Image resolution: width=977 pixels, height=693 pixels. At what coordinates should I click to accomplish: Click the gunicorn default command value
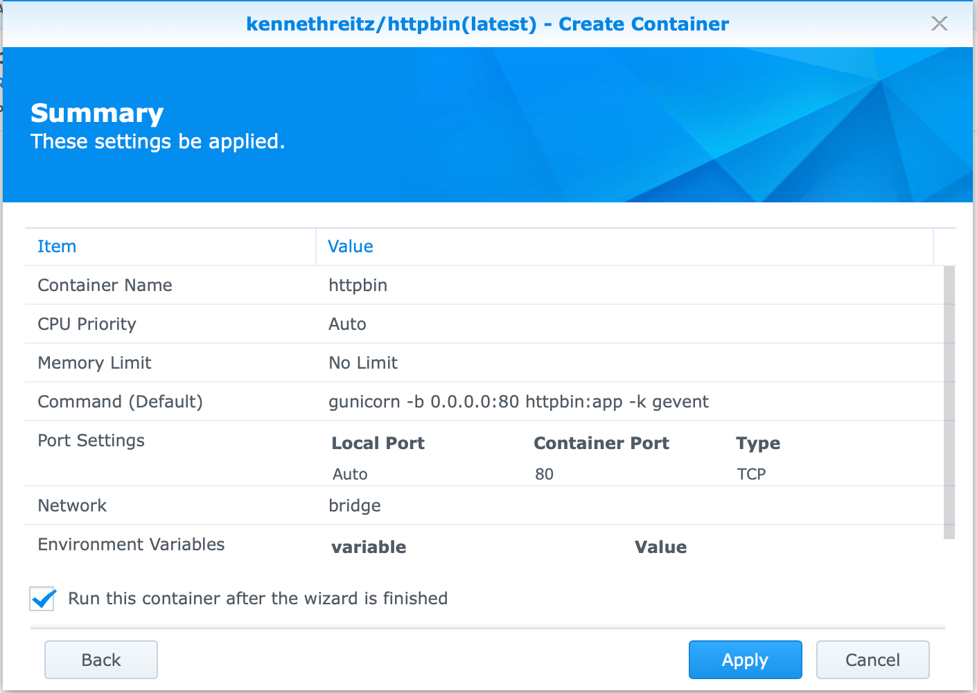pos(518,401)
